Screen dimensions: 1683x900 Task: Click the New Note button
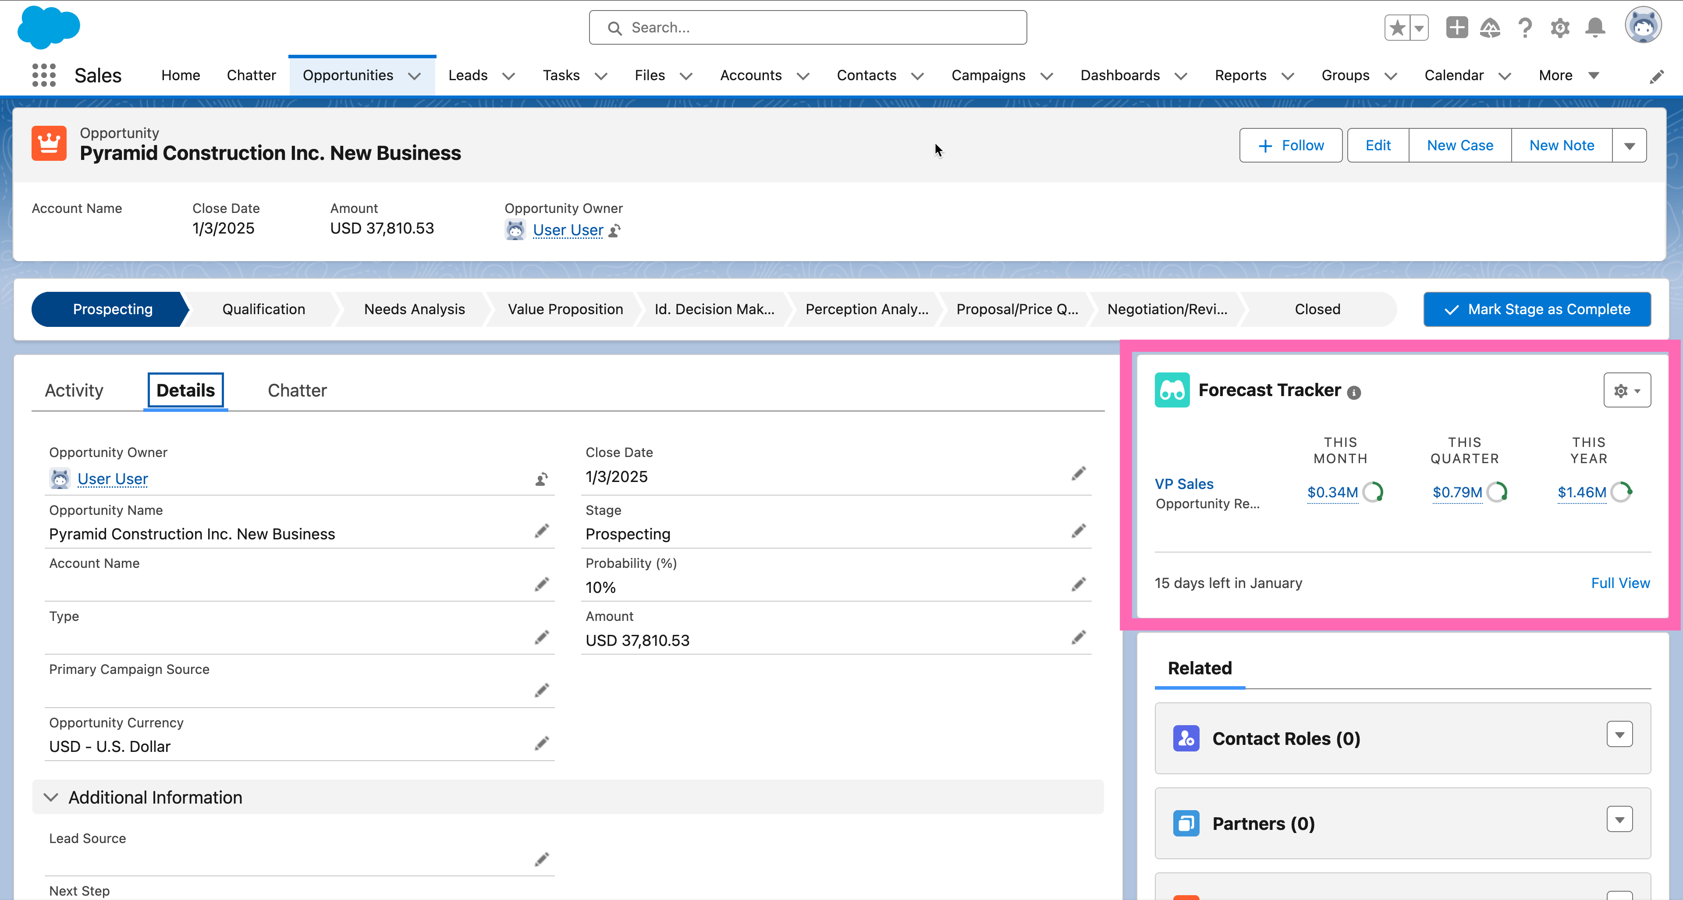pos(1562,145)
